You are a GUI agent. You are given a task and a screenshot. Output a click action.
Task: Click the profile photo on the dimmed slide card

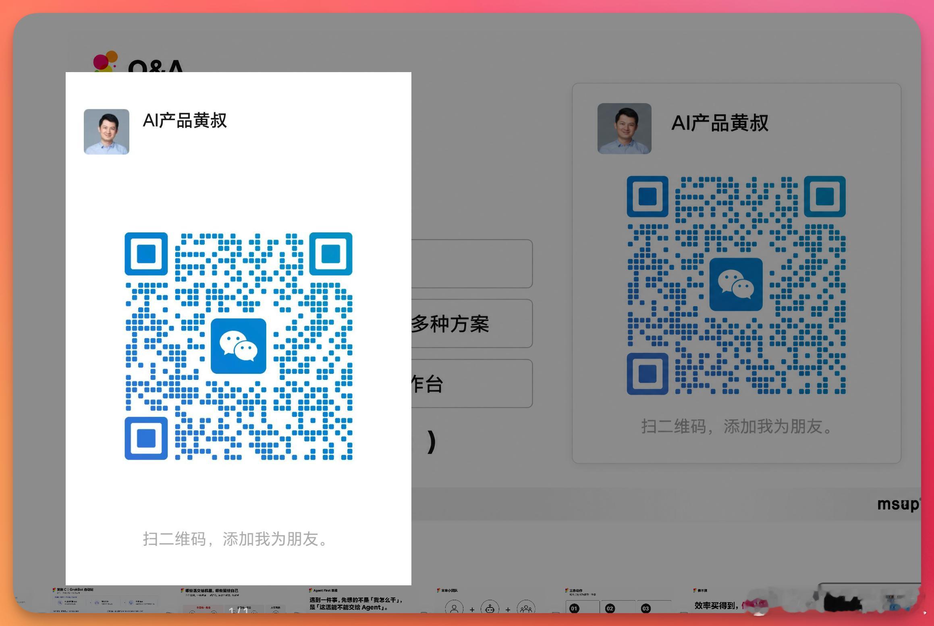coord(624,129)
